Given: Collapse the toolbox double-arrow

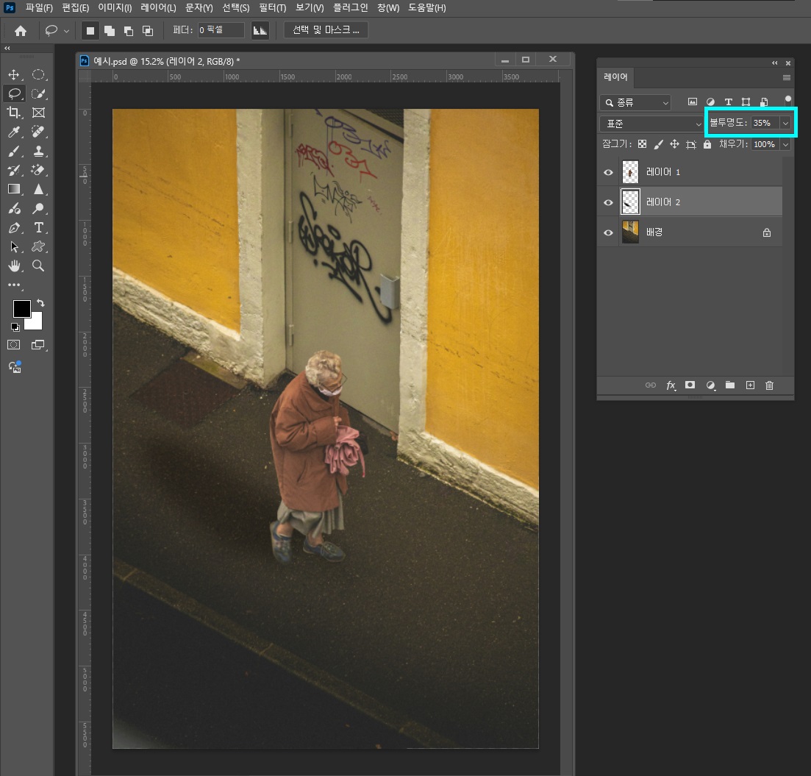Looking at the screenshot, I should click(x=7, y=48).
